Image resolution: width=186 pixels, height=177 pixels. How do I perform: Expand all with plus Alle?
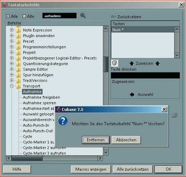(12, 16)
